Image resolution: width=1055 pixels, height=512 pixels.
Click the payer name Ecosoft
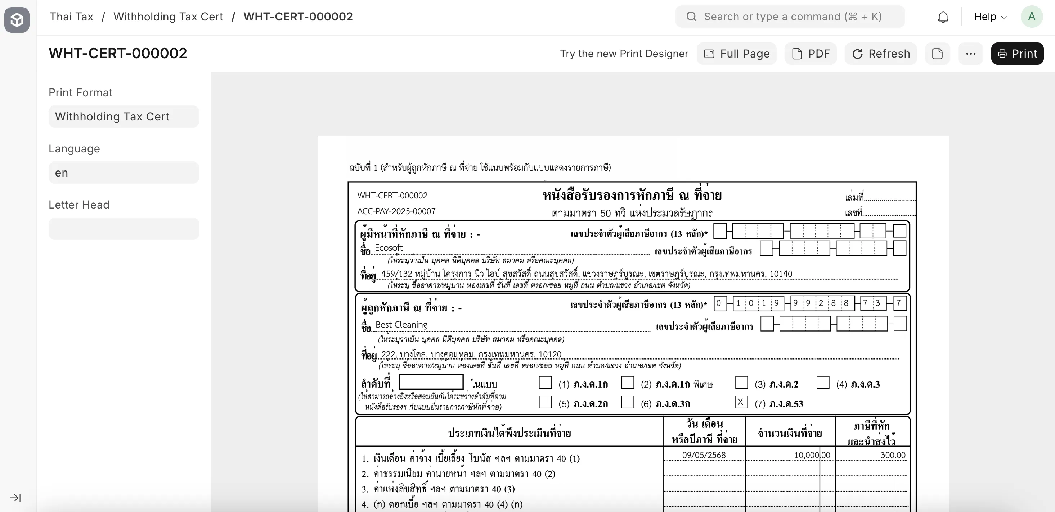pyautogui.click(x=389, y=248)
